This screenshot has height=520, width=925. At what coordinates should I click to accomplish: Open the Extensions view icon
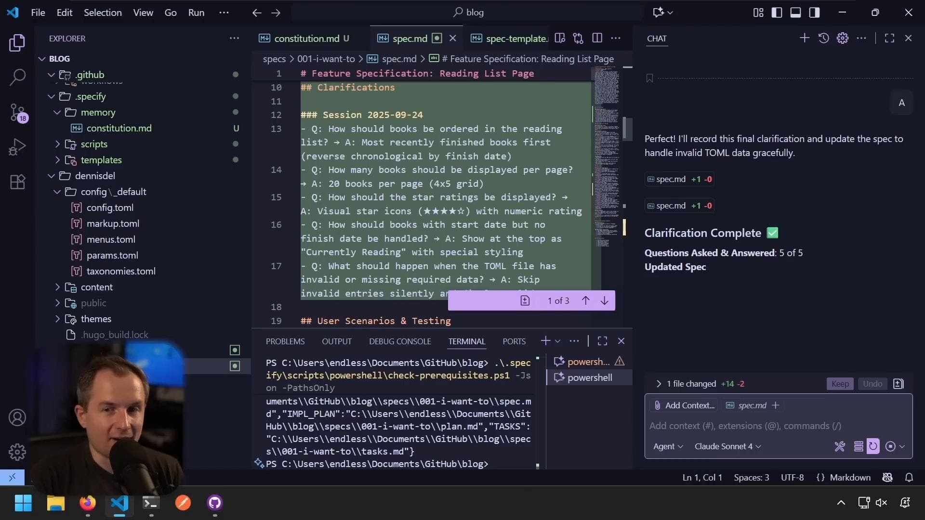17,182
